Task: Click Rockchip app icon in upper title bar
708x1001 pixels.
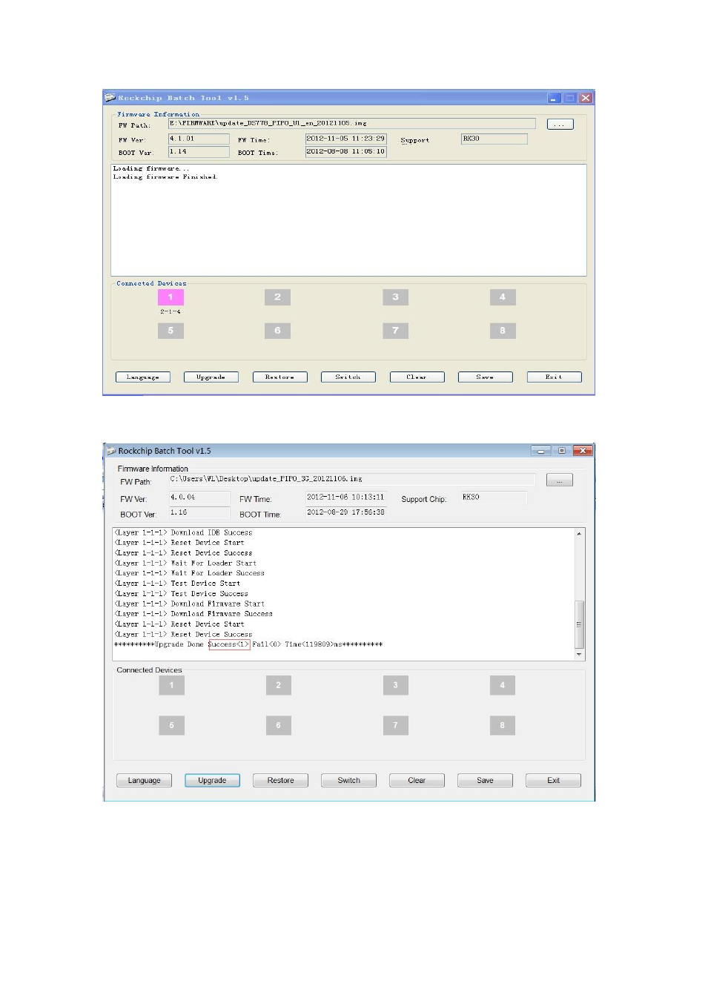Action: (x=110, y=98)
